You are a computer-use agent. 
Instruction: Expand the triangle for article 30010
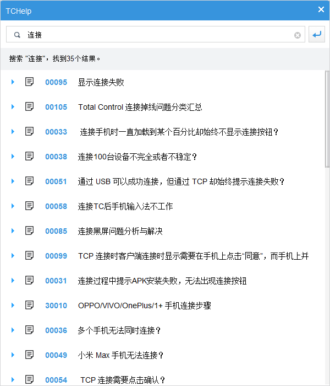(13, 305)
